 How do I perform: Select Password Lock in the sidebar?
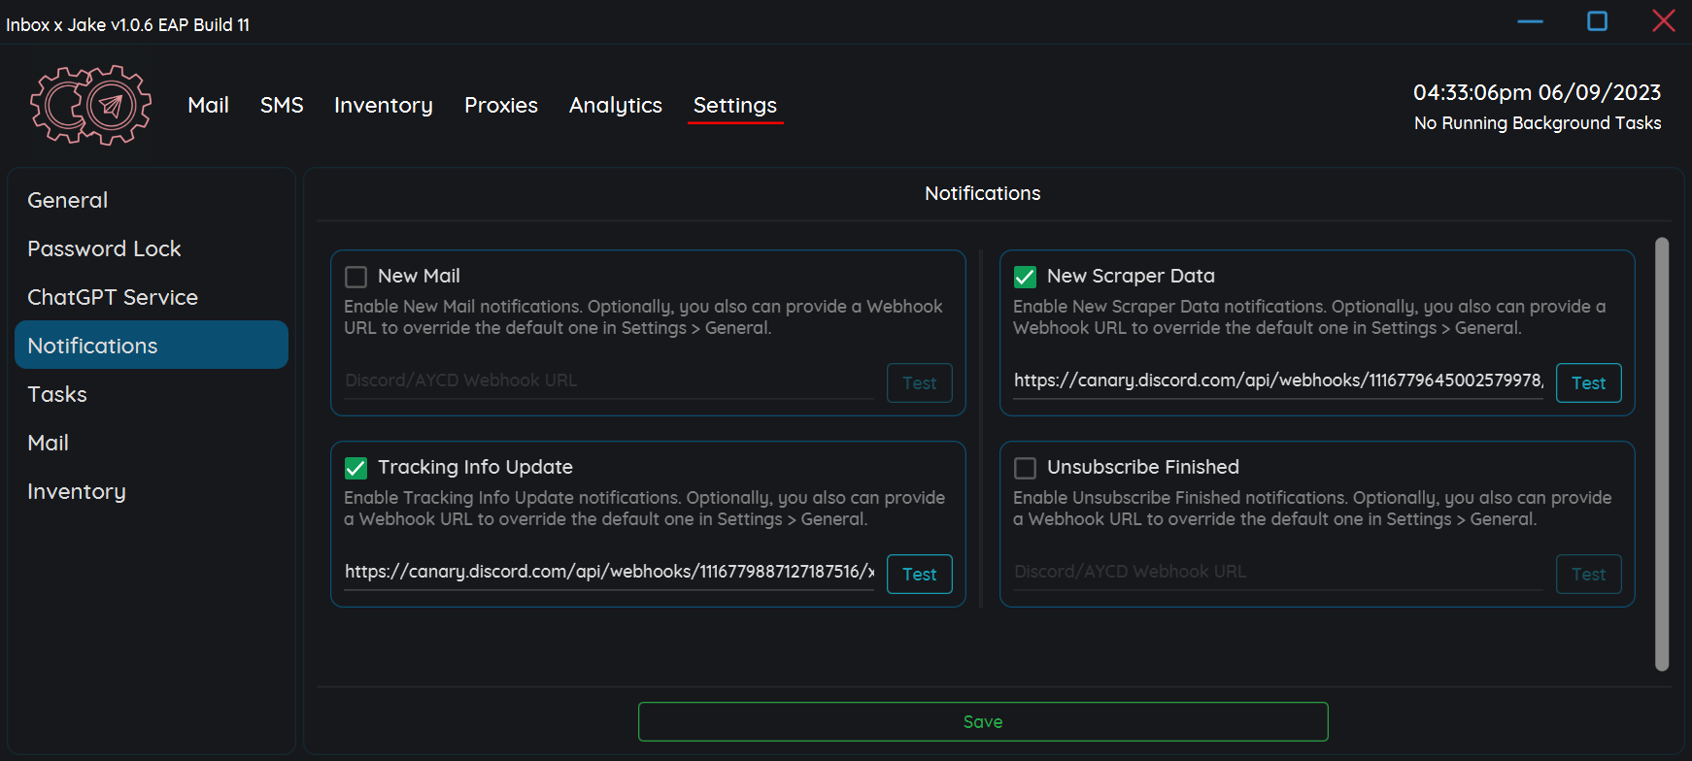tap(104, 248)
